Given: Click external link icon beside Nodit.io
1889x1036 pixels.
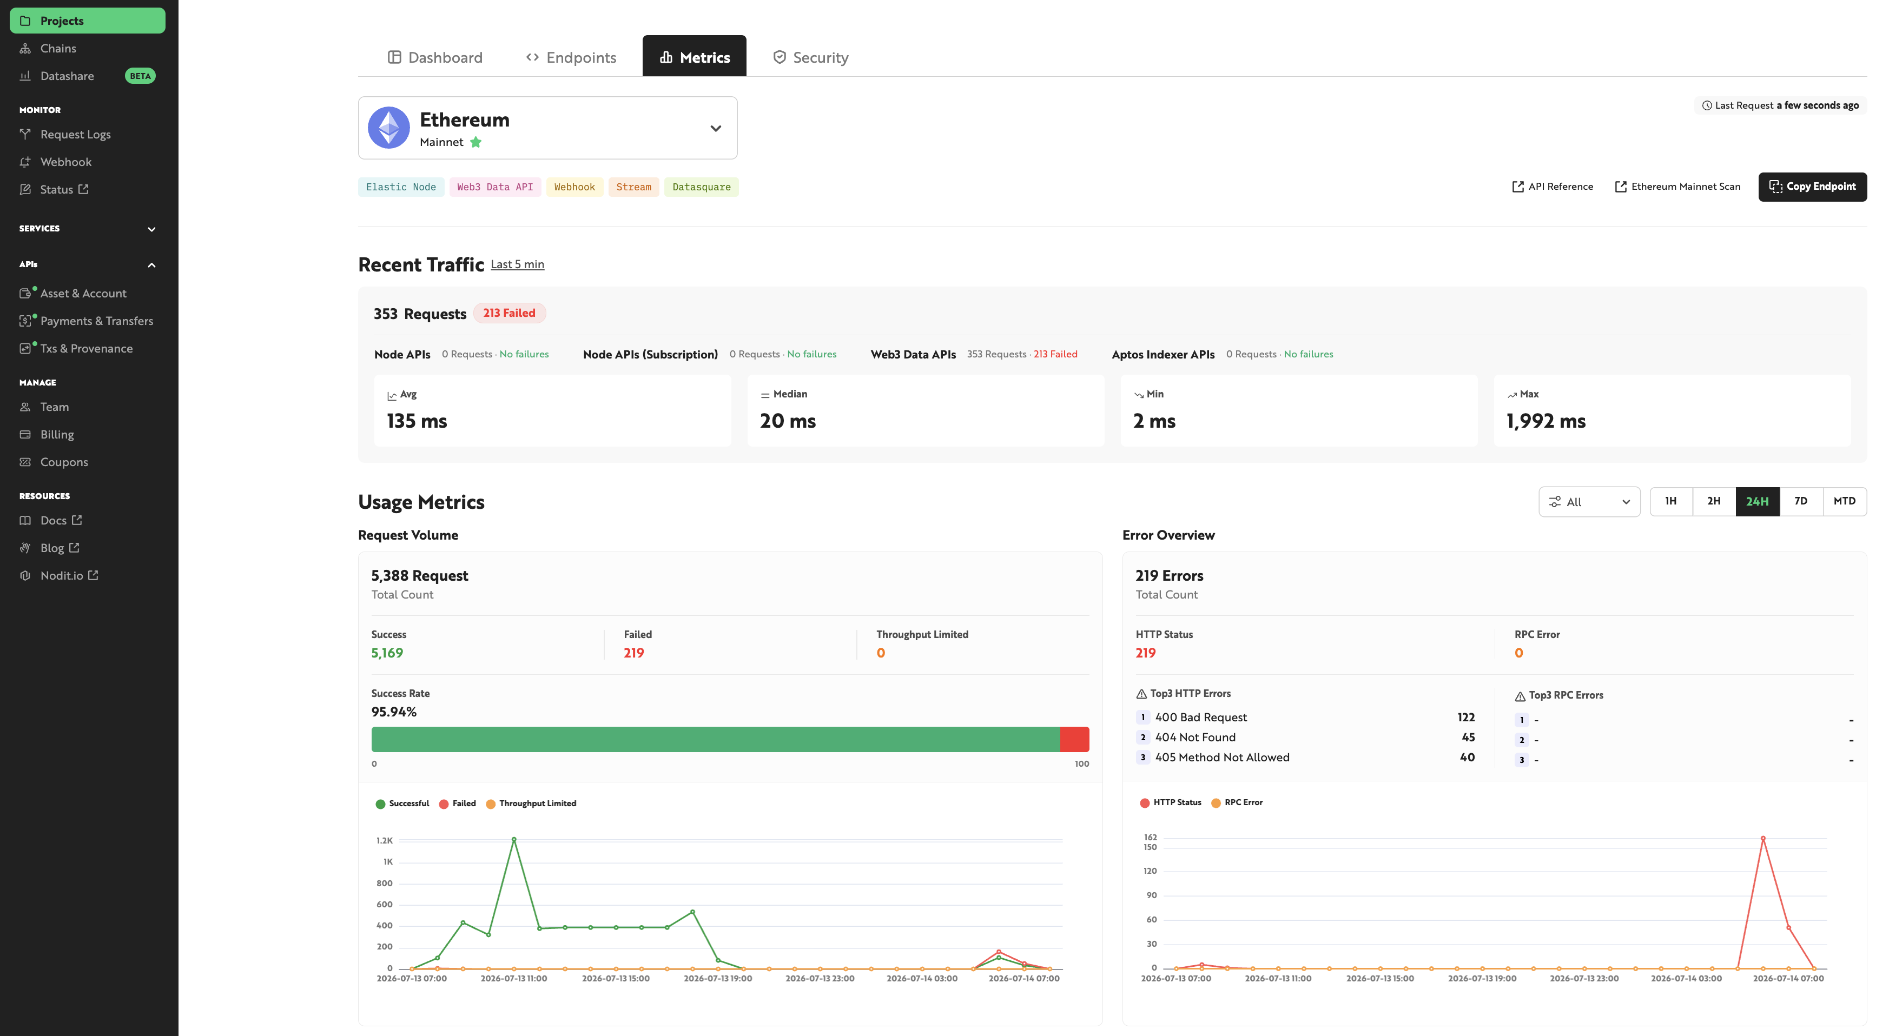Looking at the screenshot, I should 93,575.
